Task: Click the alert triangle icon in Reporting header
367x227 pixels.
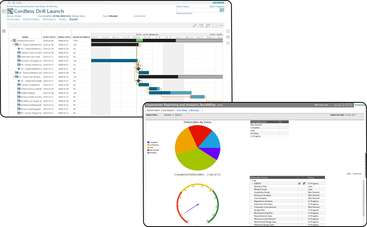Action: click(339, 105)
